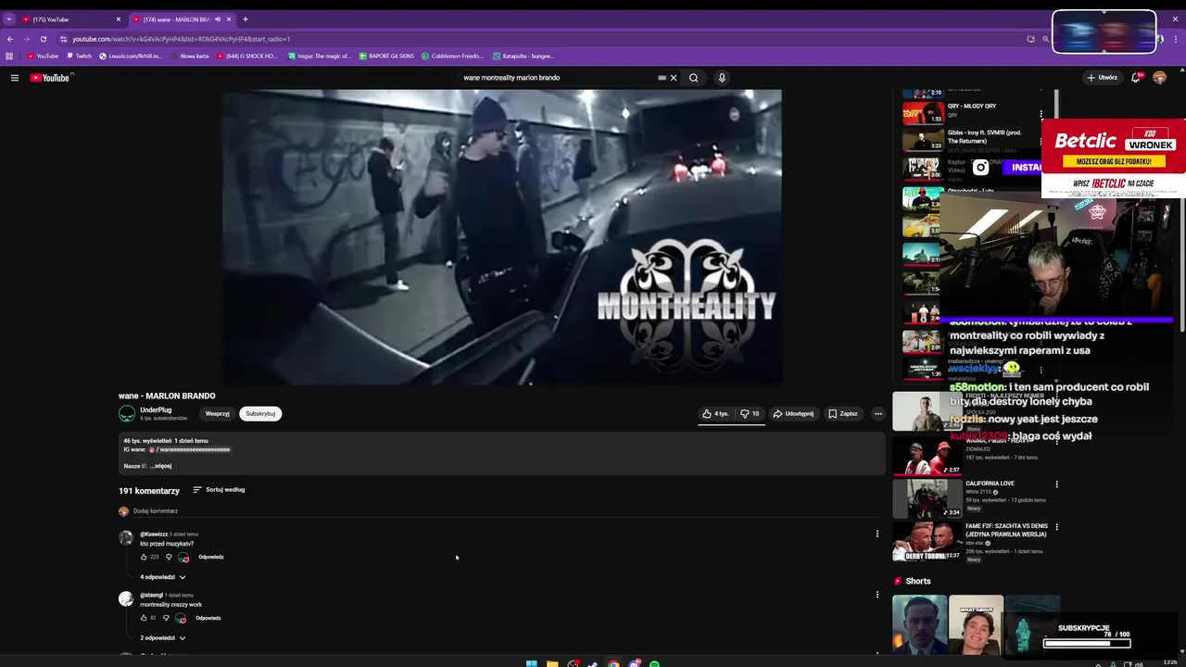This screenshot has width=1186, height=667.
Task: Dislike the @Ksawizzz comment
Action: pyautogui.click(x=169, y=557)
